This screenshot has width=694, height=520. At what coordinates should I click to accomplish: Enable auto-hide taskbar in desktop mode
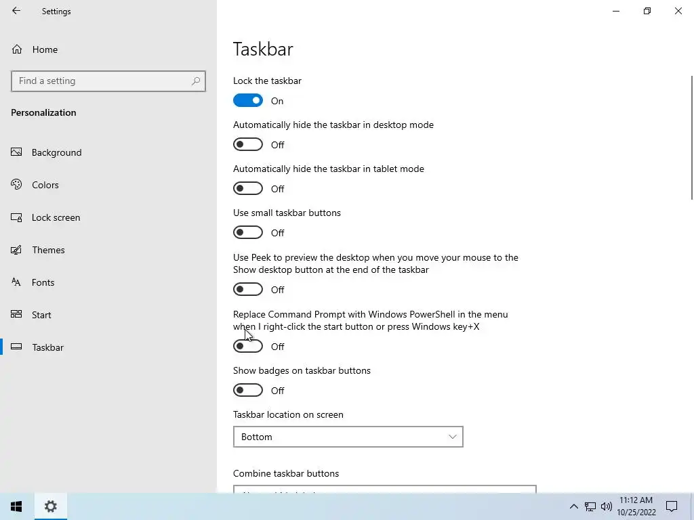click(x=248, y=144)
